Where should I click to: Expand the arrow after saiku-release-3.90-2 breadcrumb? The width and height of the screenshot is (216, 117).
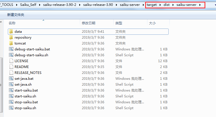pyautogui.click(x=80, y=5)
